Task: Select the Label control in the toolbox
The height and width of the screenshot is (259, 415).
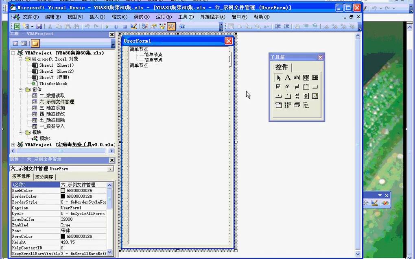Action: pos(287,77)
